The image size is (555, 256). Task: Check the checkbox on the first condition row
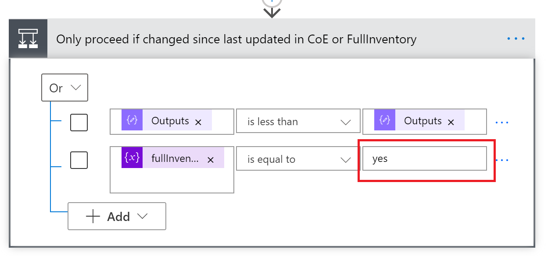pos(79,123)
